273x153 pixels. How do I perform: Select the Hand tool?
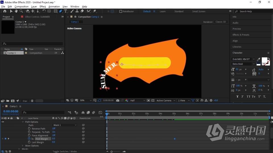[16, 11]
